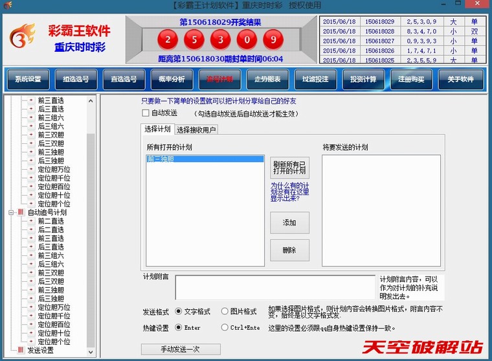Collapse the 自动追号计划 tree node

[11, 213]
